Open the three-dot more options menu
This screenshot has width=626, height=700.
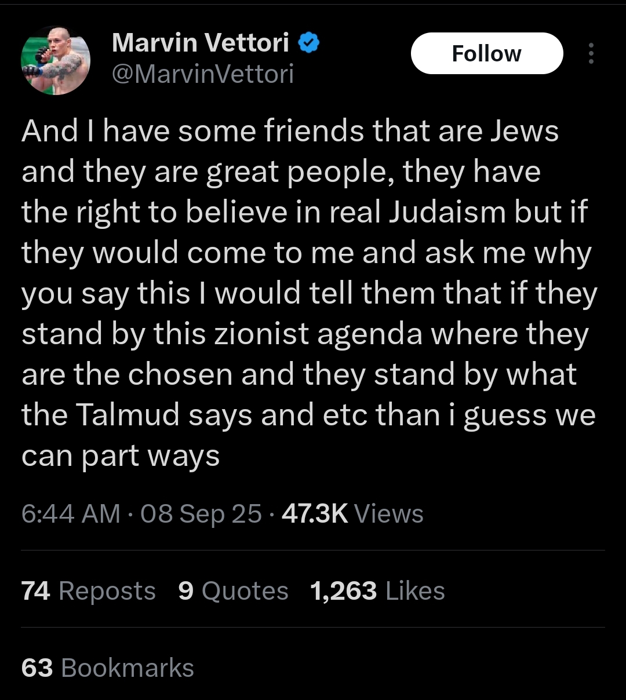(x=591, y=53)
